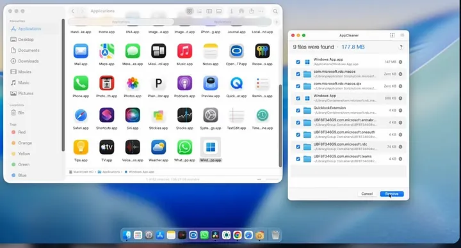Screen dimensions: 461x248
Task: Select the Mission Control app icon
Action: pyautogui.click(x=159, y=51)
